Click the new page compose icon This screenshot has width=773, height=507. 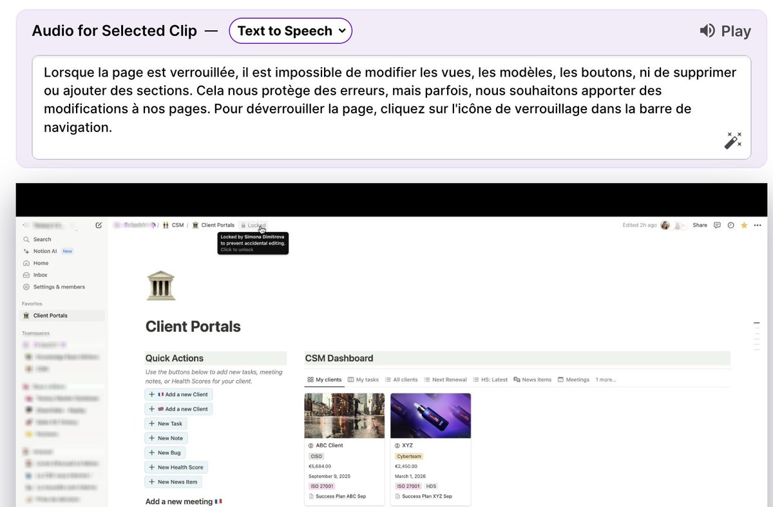[x=99, y=225]
